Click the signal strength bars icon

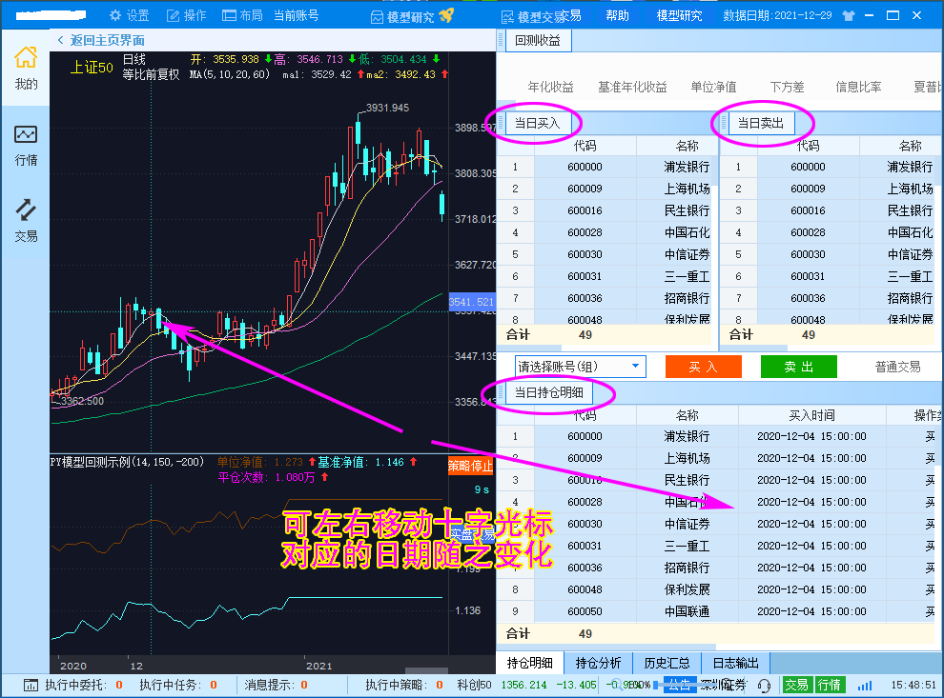[864, 685]
